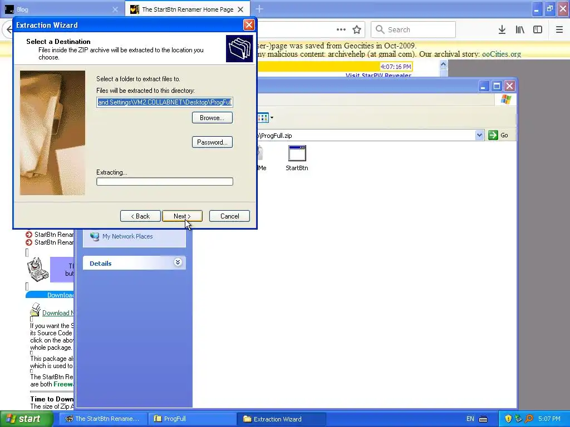This screenshot has width=570, height=427.
Task: Click Explorer address field ProgFull.zip
Action: click(x=366, y=136)
